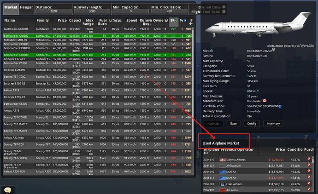Viewport: 318px width, 194px height.
Task: Click purchase-blocked icon for airplane 2057102
Action: 309,189
